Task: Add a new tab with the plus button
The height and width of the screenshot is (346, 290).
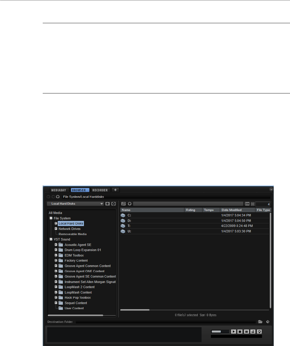Action: point(116,190)
